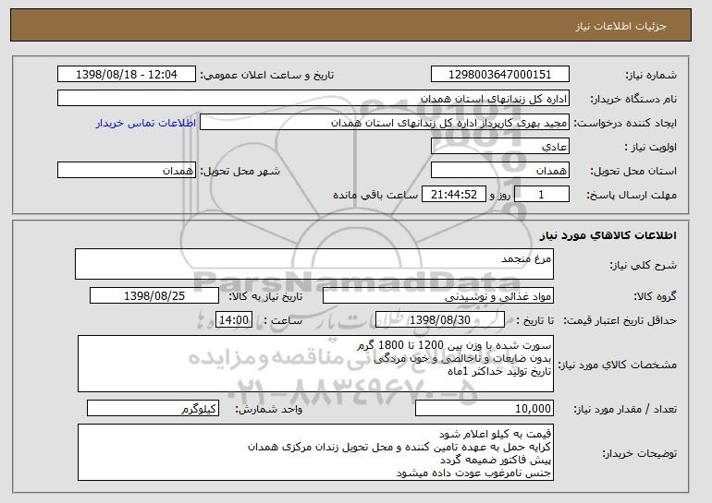Click the تعداد / مقدار مورد نیاز label
Viewport: 712px width, 503px height.
click(625, 410)
